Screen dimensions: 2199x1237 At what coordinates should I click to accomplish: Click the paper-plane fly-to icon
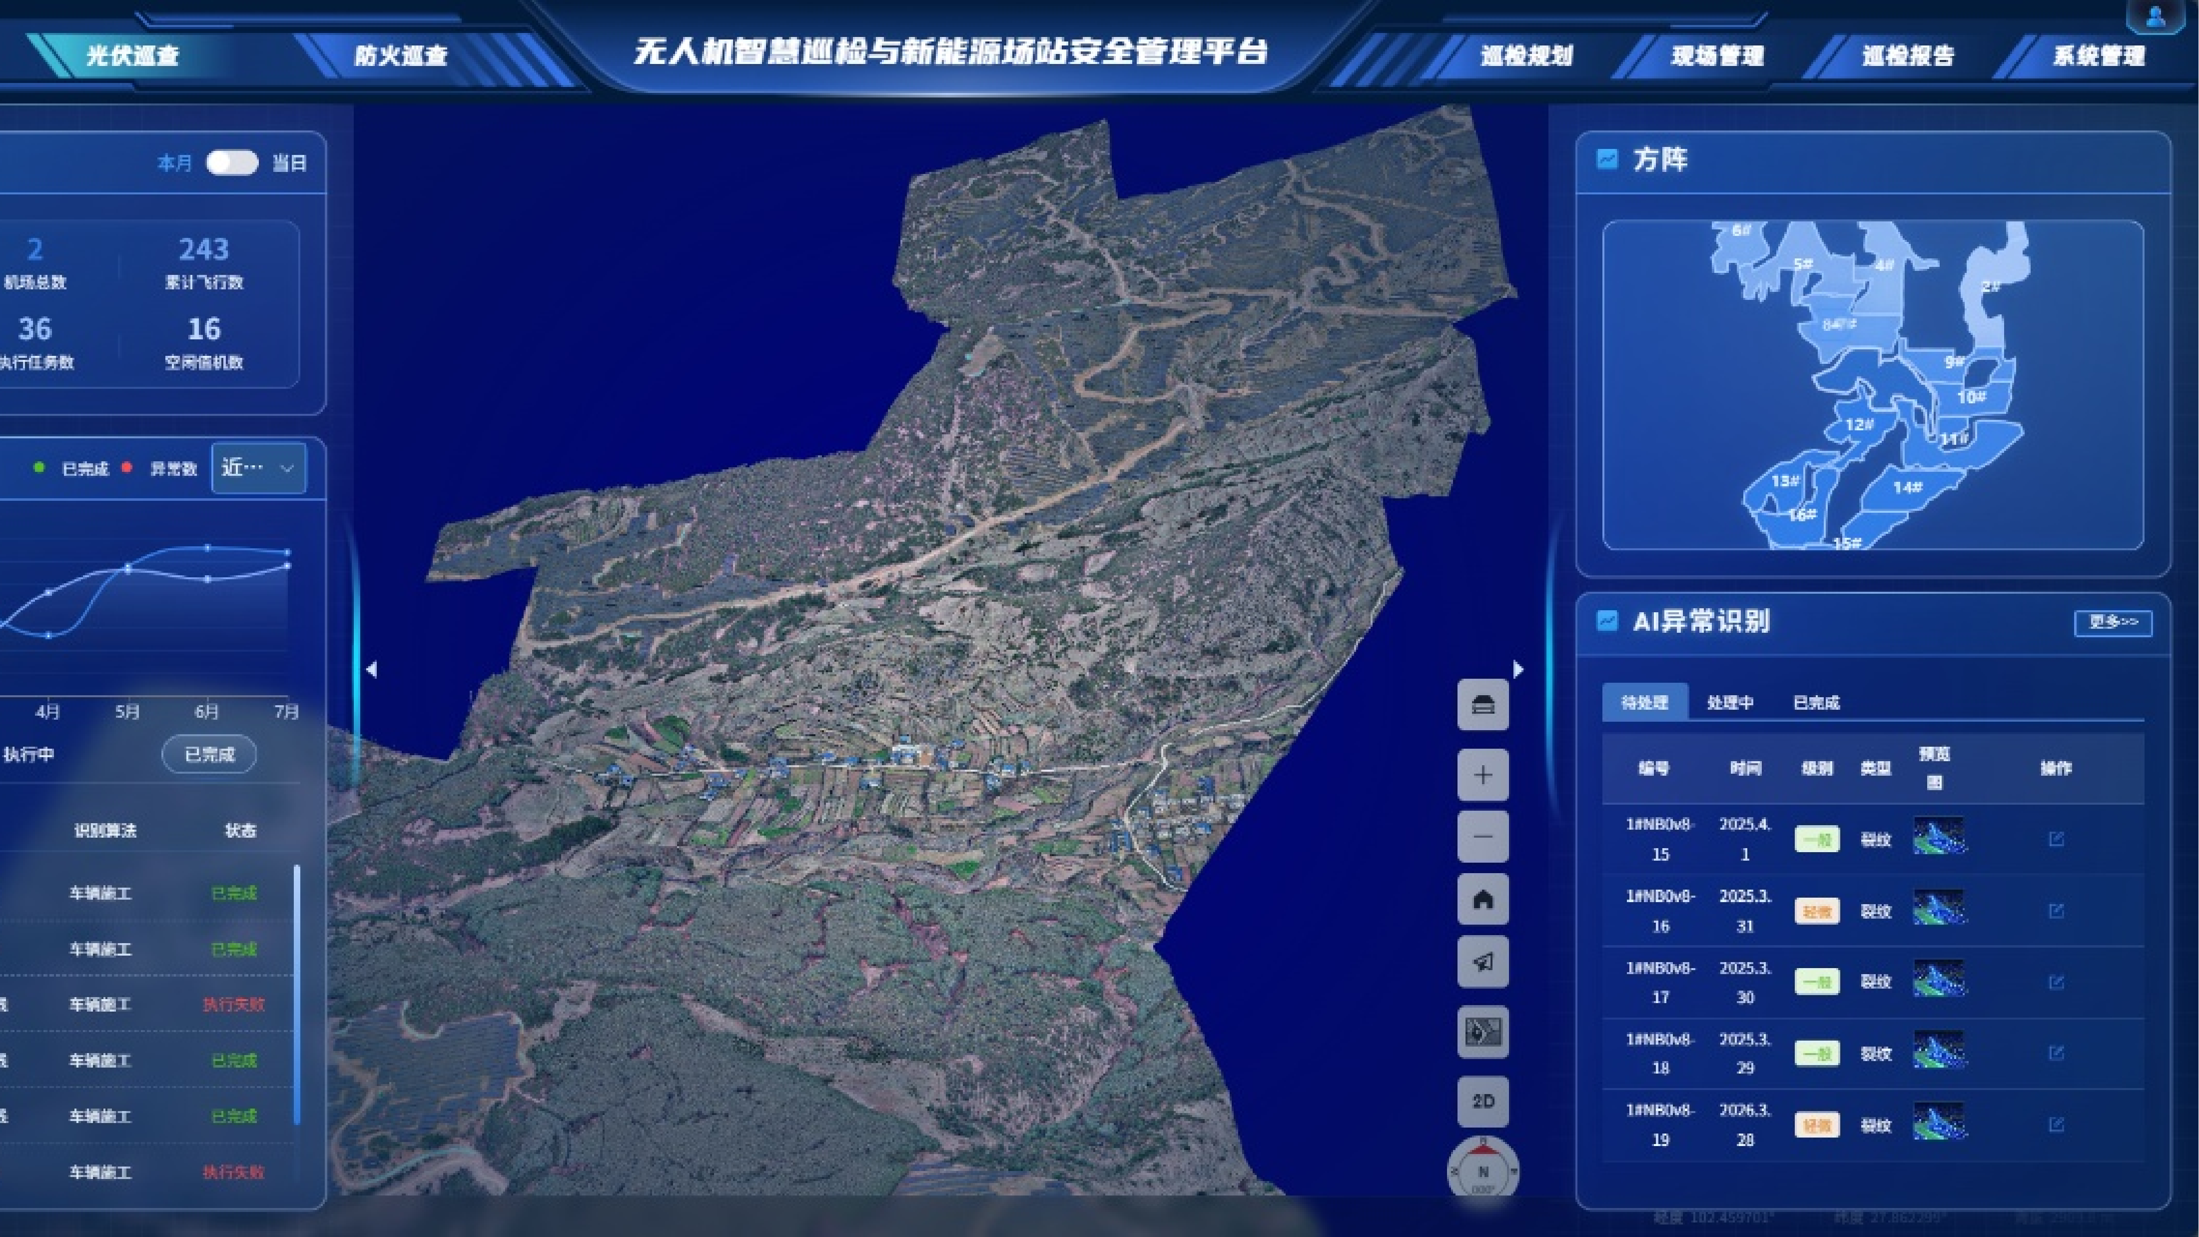pyautogui.click(x=1483, y=962)
